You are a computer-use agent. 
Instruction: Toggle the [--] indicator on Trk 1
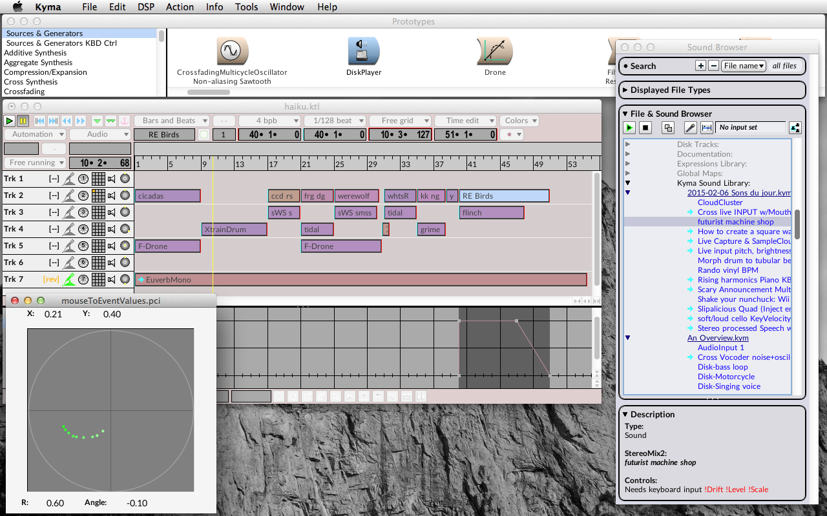click(x=54, y=179)
